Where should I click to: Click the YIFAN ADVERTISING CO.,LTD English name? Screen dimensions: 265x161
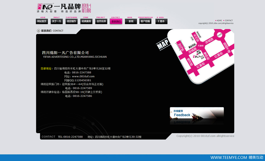(x=75, y=57)
